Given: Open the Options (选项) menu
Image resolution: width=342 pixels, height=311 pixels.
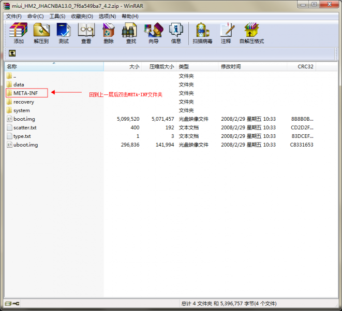Looking at the screenshot, I should coord(107,17).
